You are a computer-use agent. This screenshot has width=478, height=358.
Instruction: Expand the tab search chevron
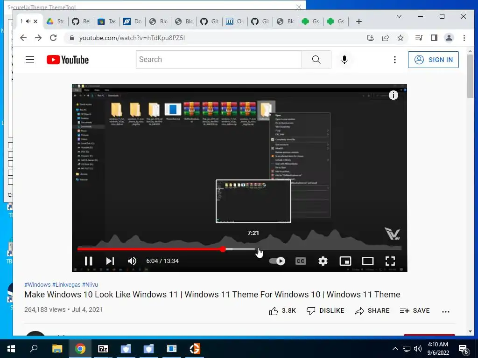point(399,16)
